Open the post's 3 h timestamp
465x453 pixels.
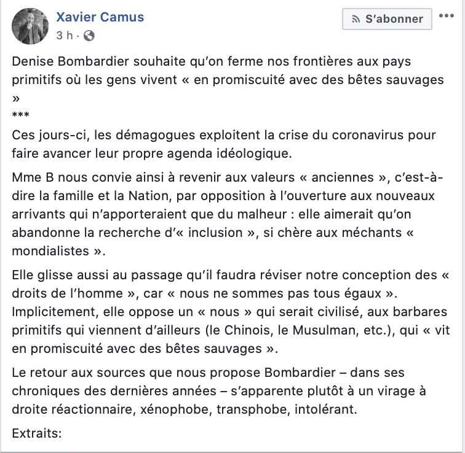(65, 36)
